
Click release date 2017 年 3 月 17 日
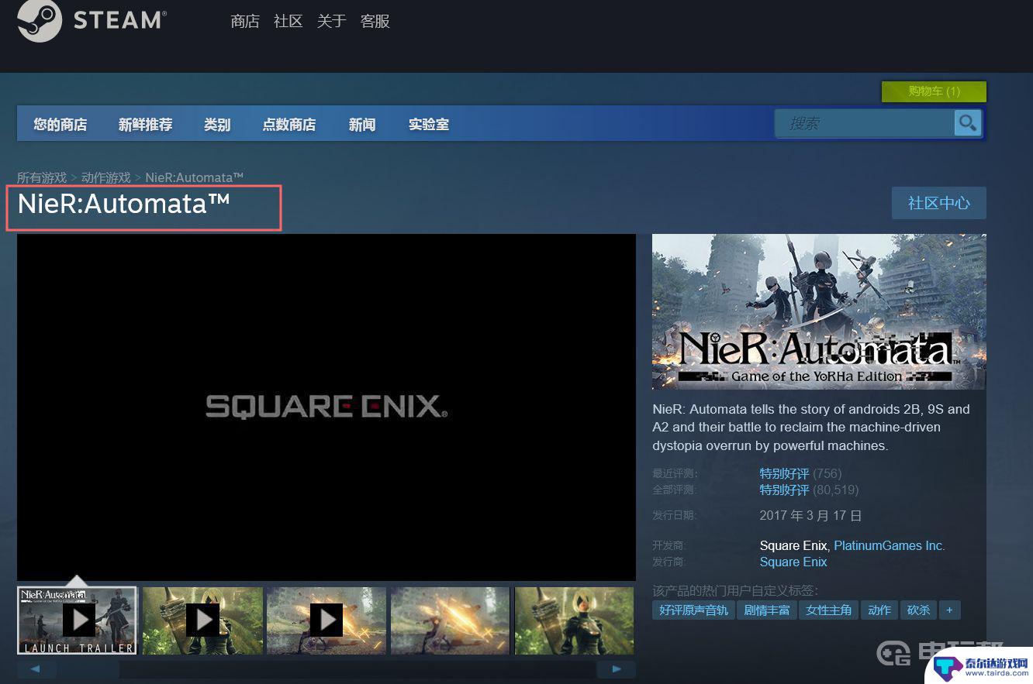point(811,515)
